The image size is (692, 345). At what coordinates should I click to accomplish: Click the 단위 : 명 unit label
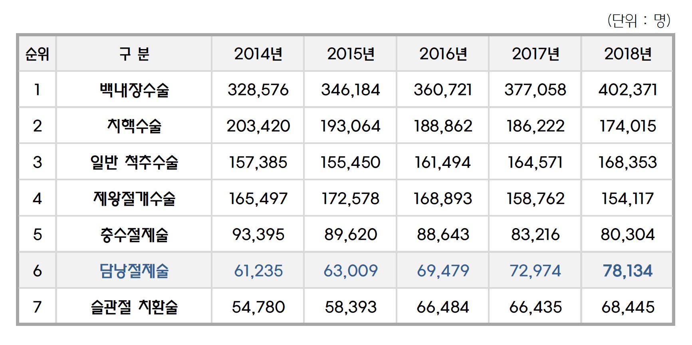pos(639,20)
